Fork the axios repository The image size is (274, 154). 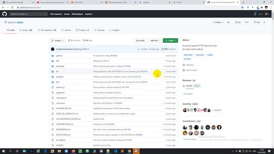(257, 22)
